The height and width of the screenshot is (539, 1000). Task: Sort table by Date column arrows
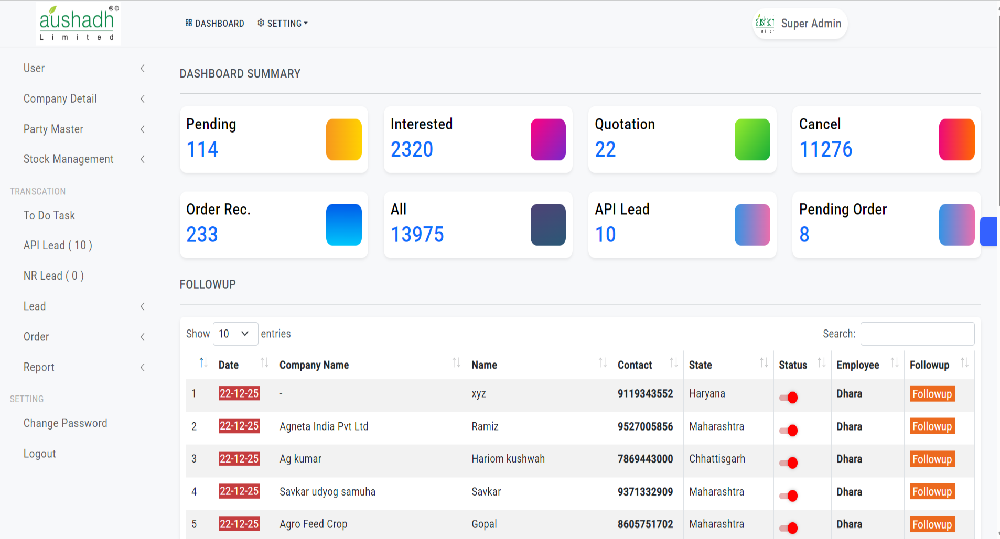[264, 363]
